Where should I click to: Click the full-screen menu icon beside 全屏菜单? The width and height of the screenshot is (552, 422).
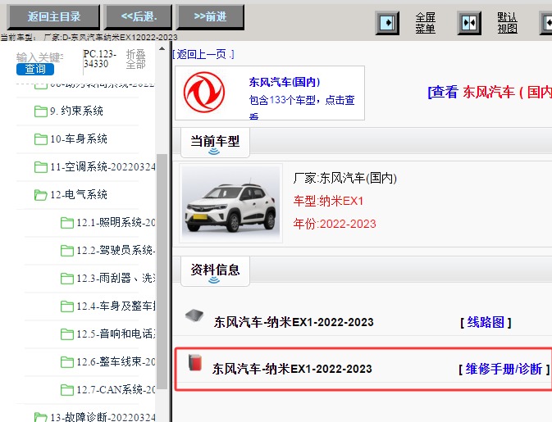click(x=387, y=23)
